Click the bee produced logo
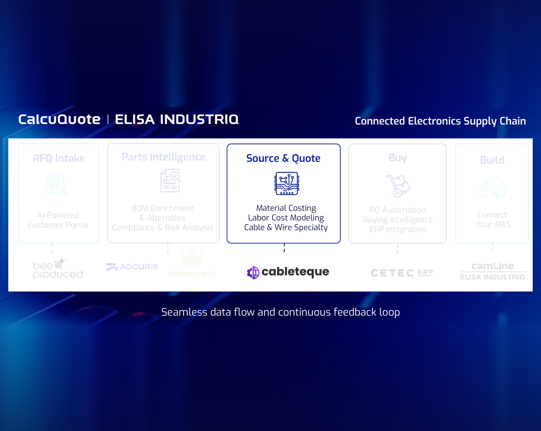541x431 pixels. pyautogui.click(x=58, y=268)
